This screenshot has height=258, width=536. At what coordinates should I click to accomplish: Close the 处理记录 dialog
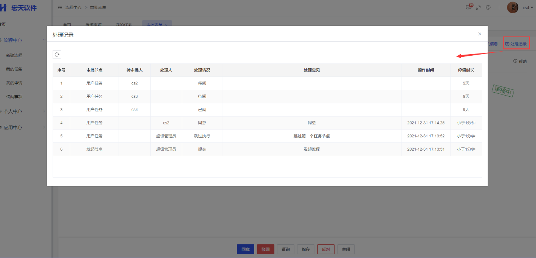coord(479,34)
